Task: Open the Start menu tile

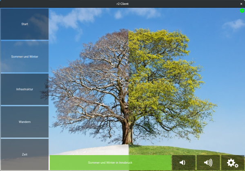Action: 24,24
